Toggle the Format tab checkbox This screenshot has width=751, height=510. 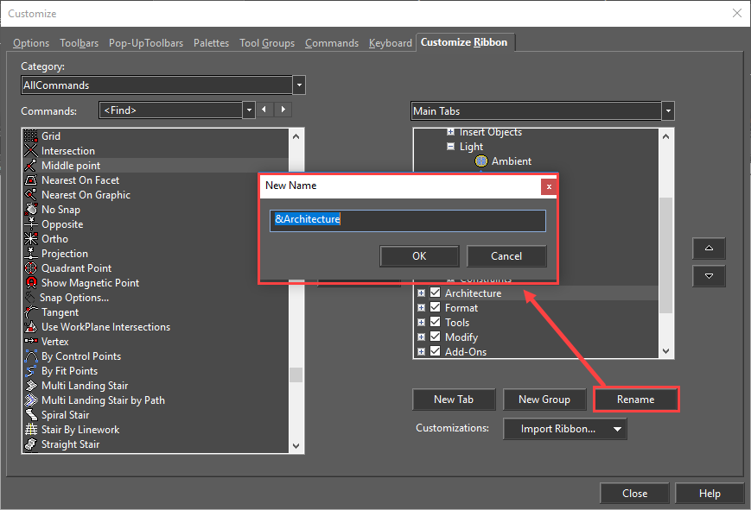click(436, 308)
